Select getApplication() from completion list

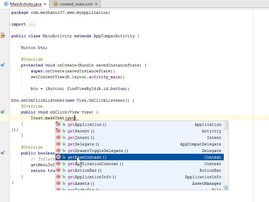pos(140,124)
